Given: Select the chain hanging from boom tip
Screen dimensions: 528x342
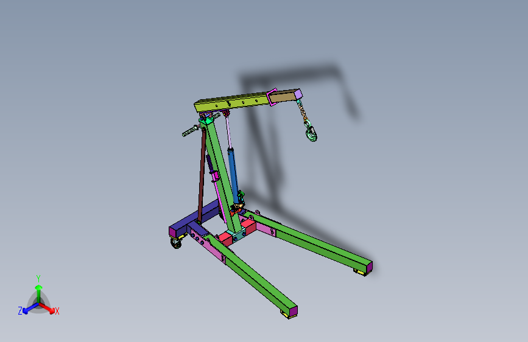Looking at the screenshot, I should pos(303,111).
